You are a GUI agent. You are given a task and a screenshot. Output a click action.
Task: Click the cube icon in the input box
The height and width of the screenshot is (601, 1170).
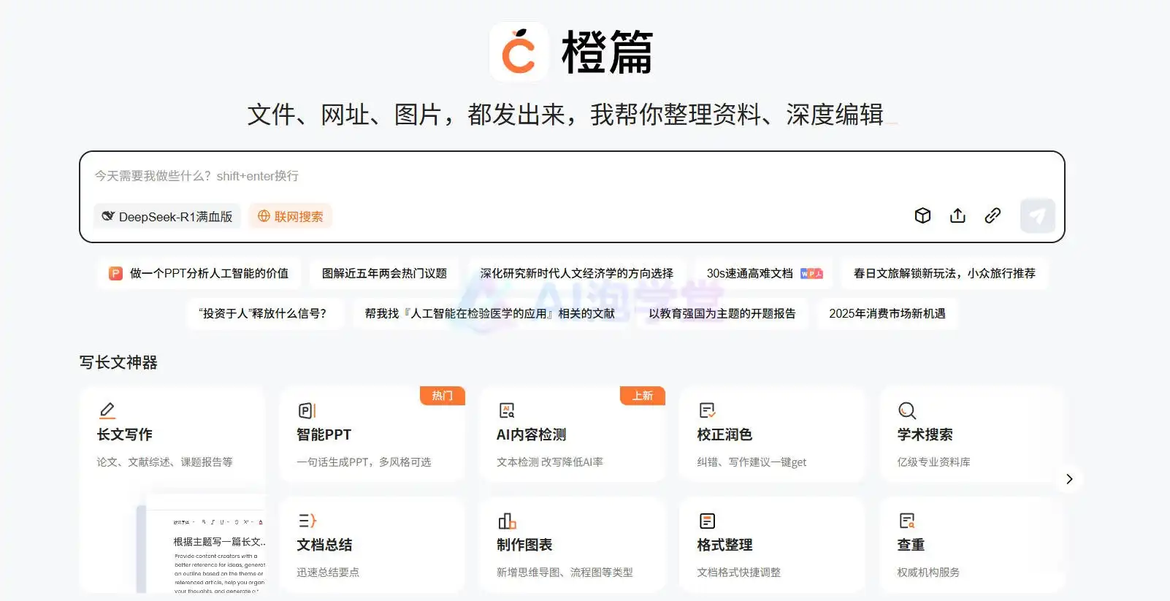point(922,215)
